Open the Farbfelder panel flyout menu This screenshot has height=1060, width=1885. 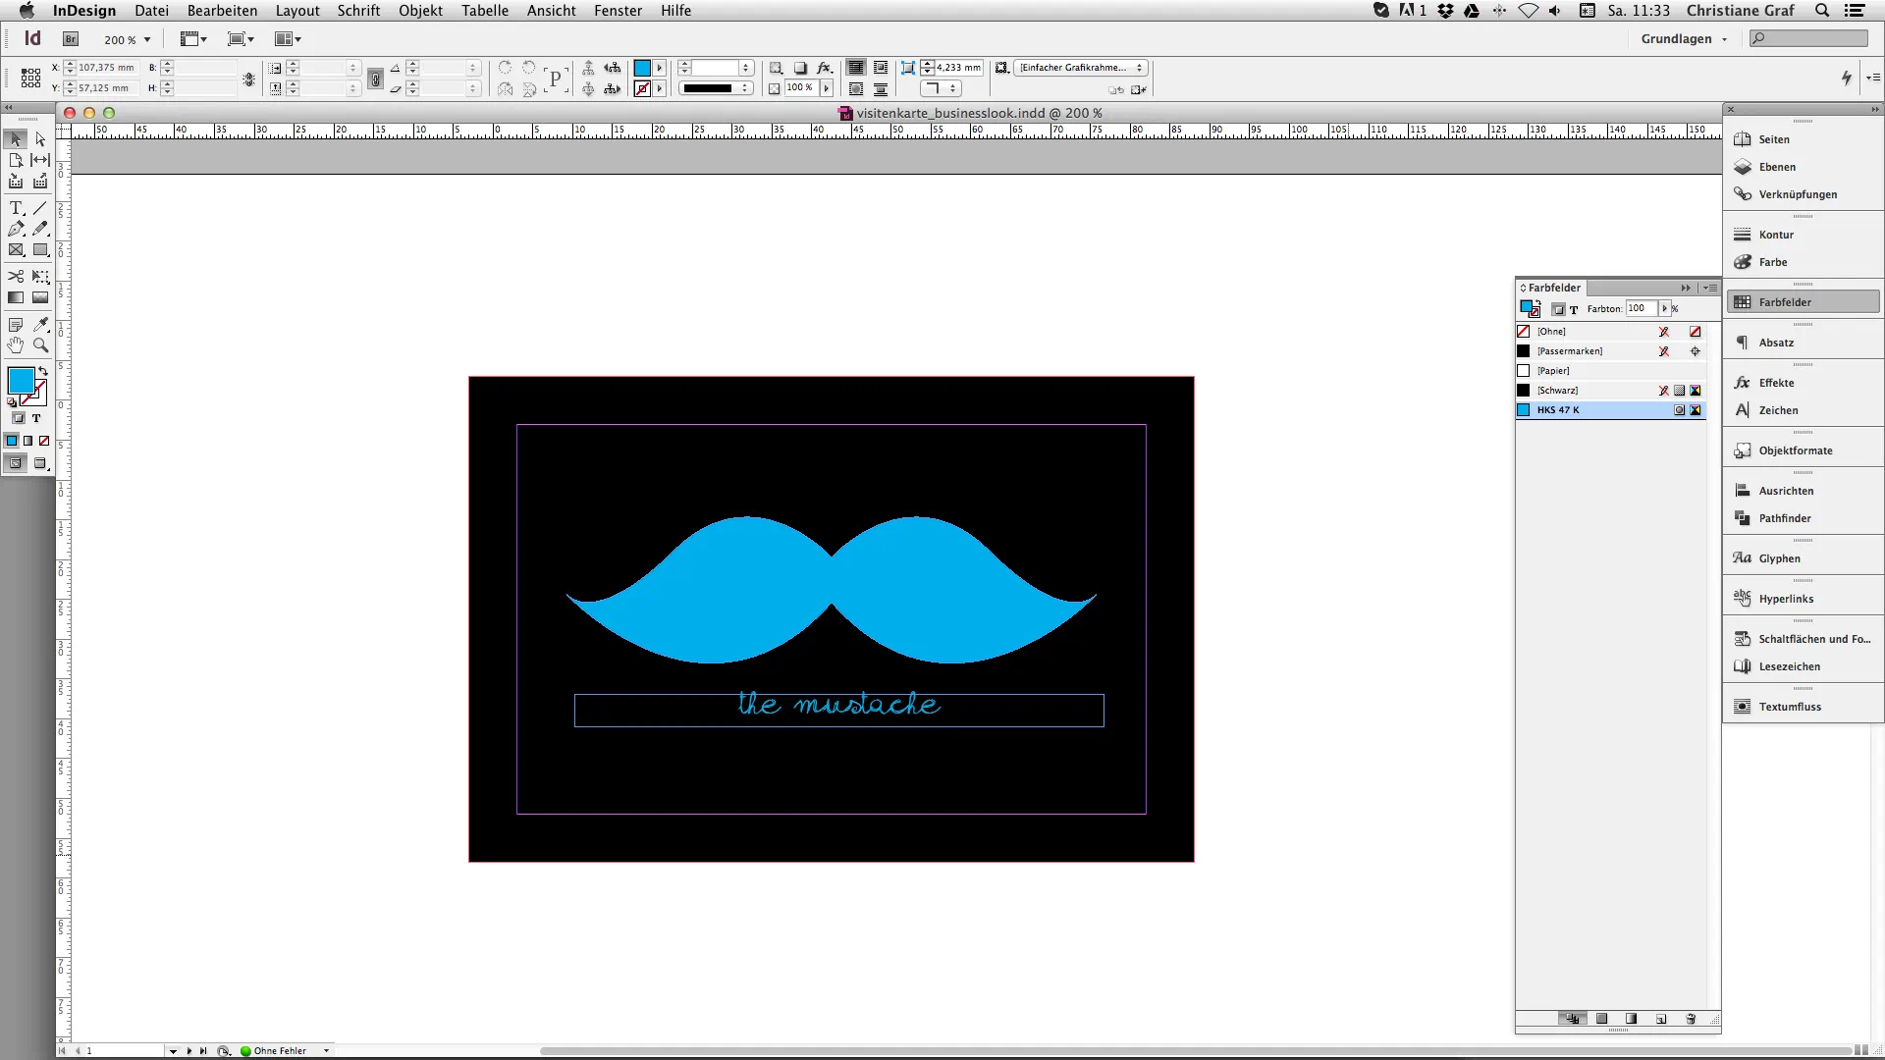coord(1711,288)
